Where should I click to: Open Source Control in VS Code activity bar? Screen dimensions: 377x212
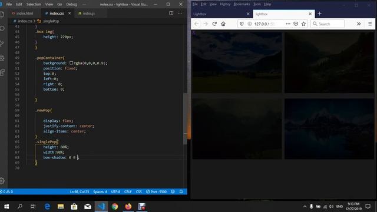[2, 44]
